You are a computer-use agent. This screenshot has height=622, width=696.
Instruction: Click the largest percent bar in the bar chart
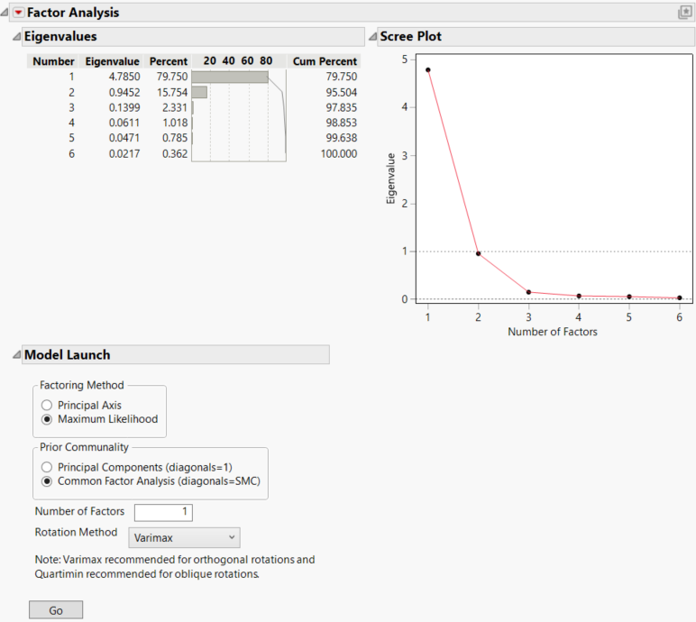230,77
